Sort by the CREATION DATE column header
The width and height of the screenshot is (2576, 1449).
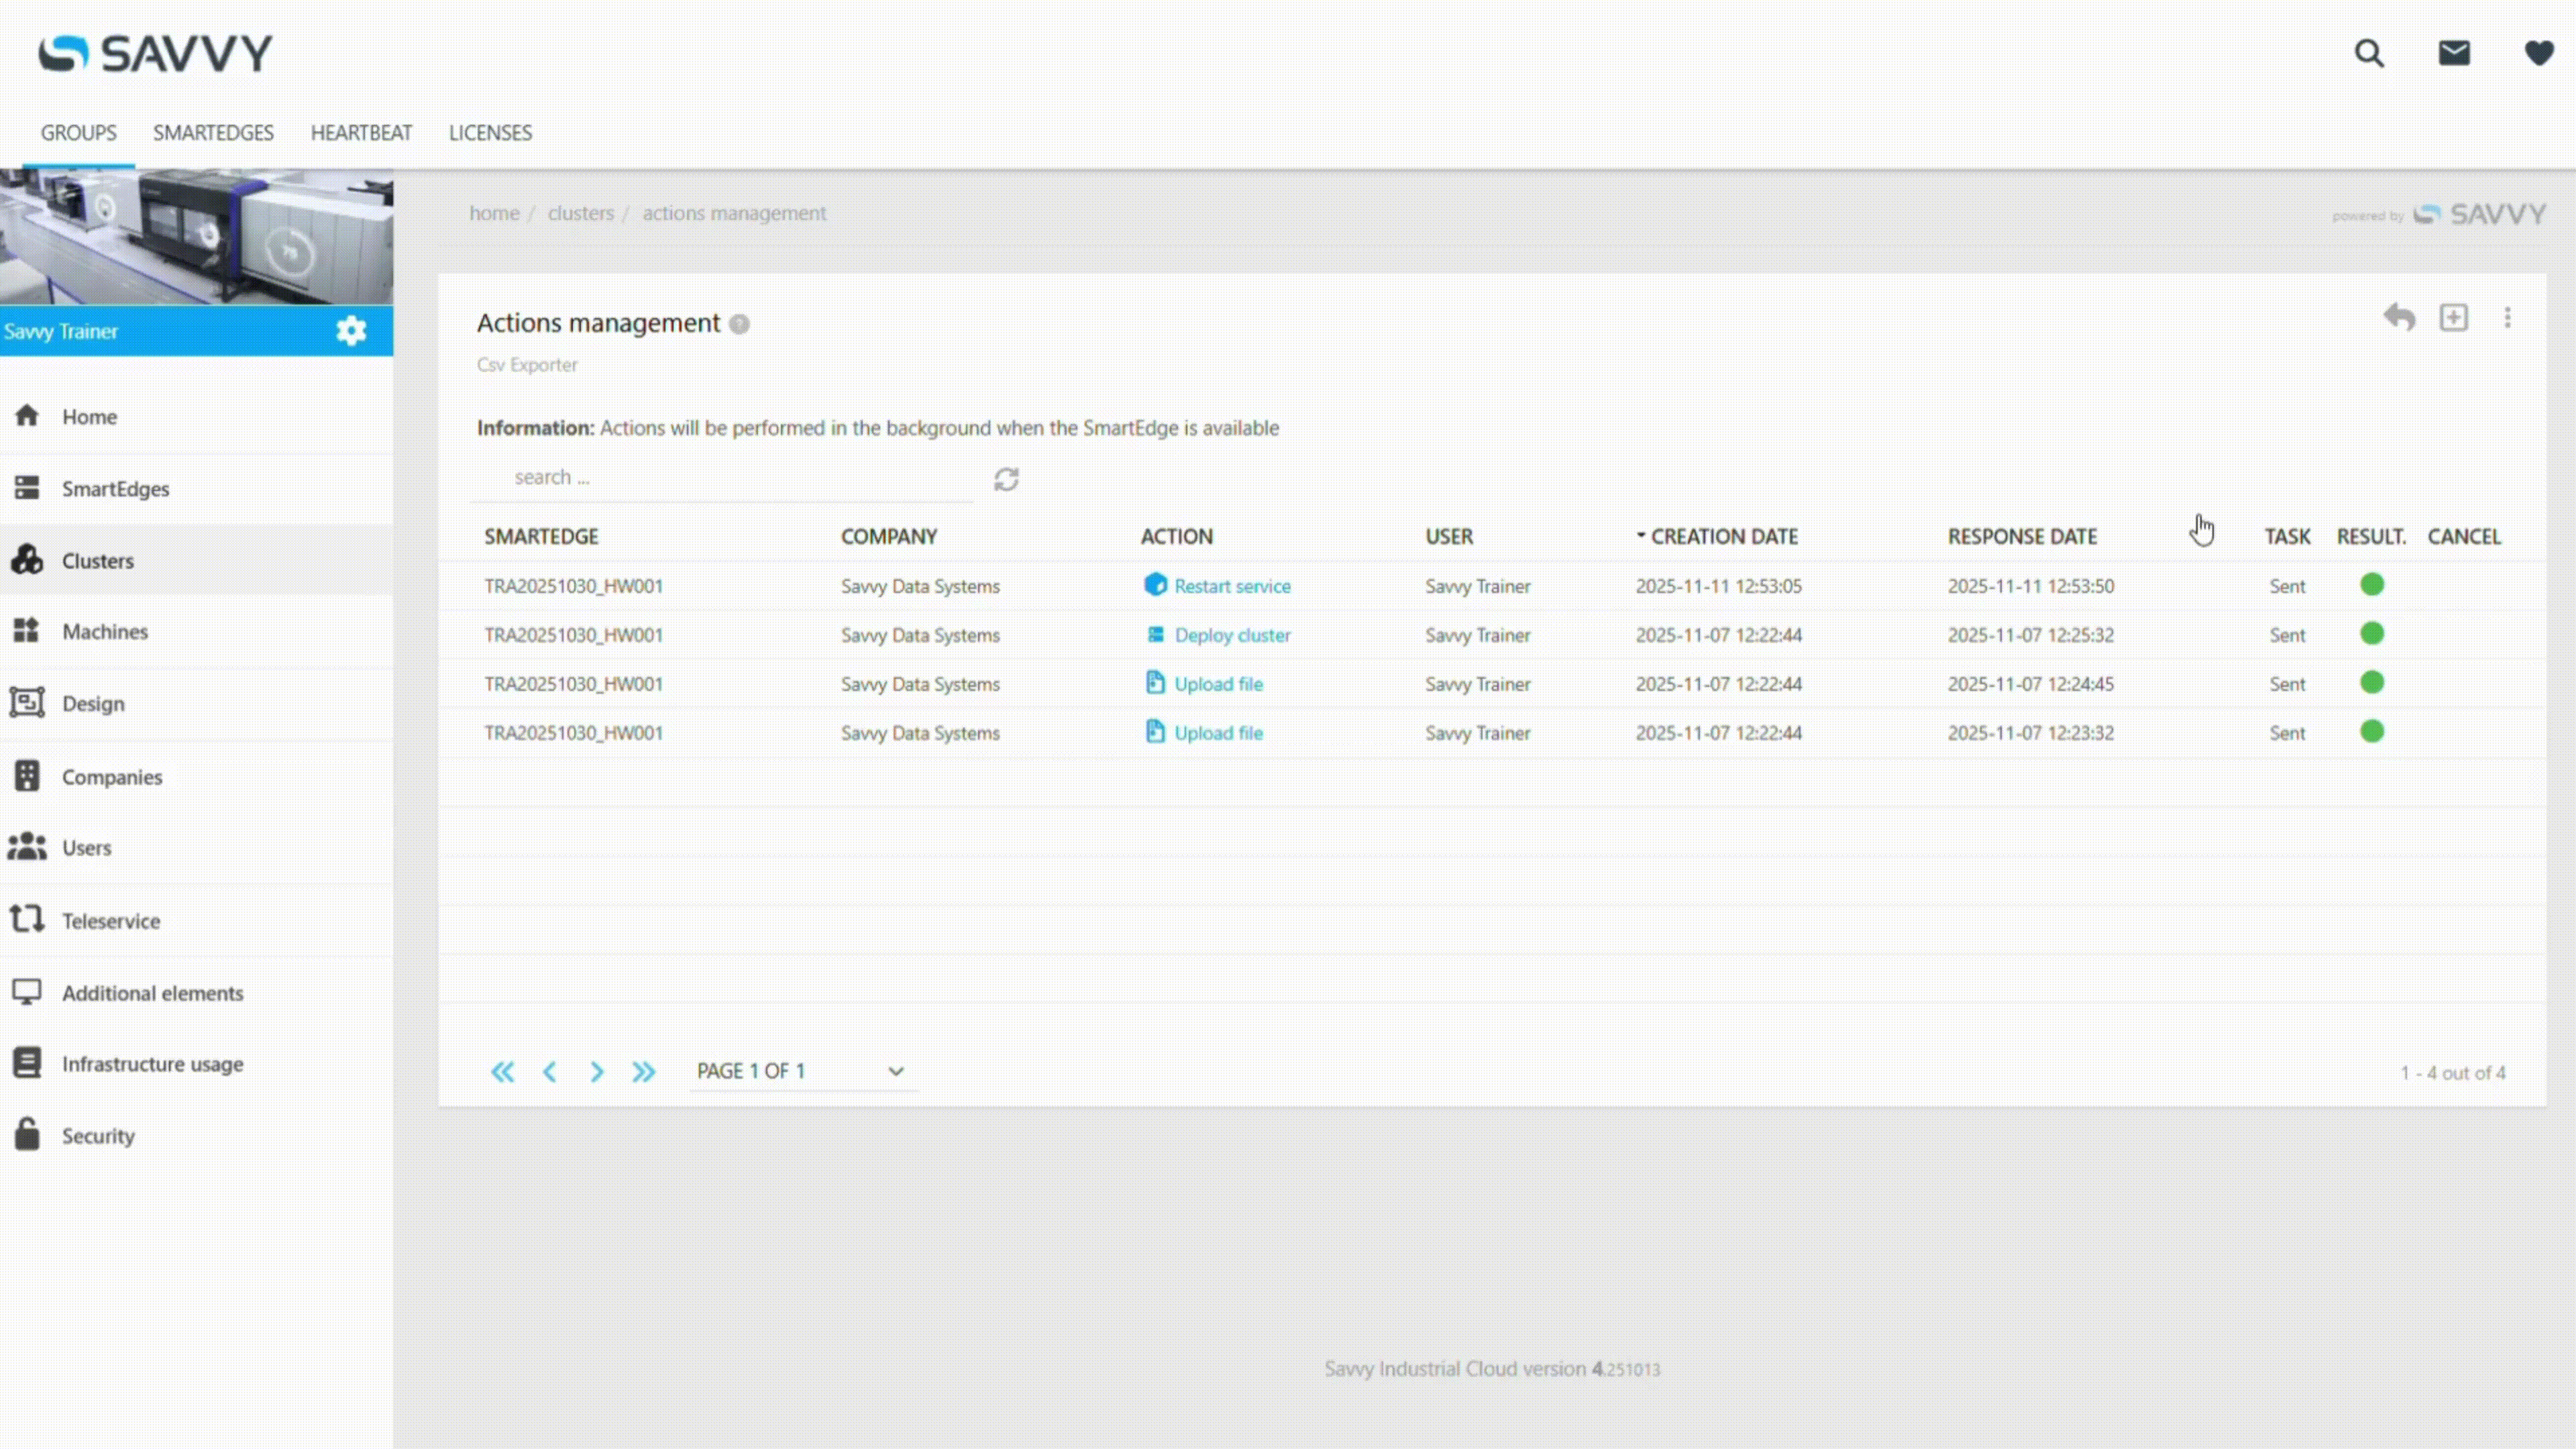tap(1723, 536)
